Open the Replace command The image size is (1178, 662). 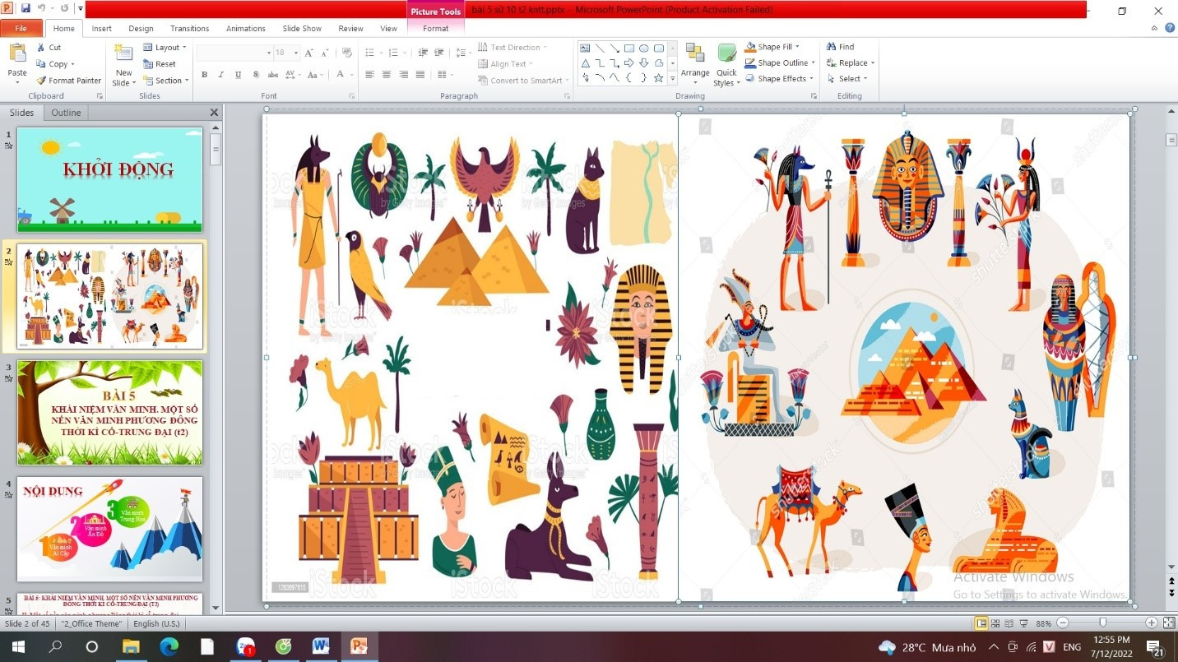tap(851, 62)
